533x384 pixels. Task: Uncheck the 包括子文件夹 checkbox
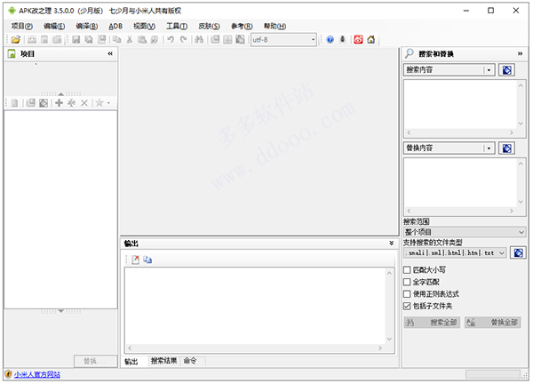(x=407, y=307)
